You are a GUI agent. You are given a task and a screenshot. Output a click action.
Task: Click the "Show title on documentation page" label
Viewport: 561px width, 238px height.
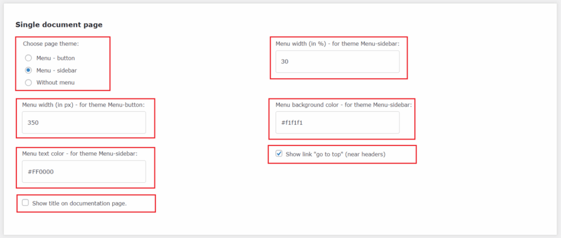[79, 204]
